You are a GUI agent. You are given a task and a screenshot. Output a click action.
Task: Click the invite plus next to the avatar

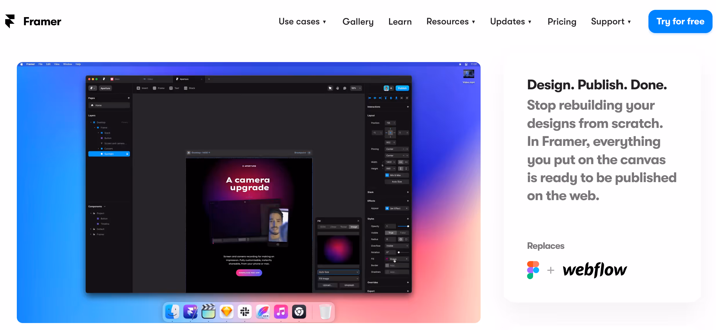tap(391, 88)
